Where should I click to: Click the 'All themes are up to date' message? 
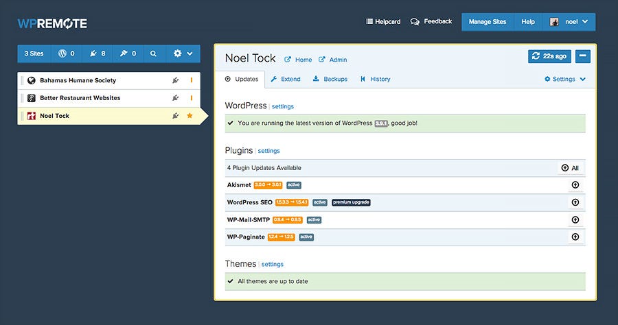tap(273, 281)
